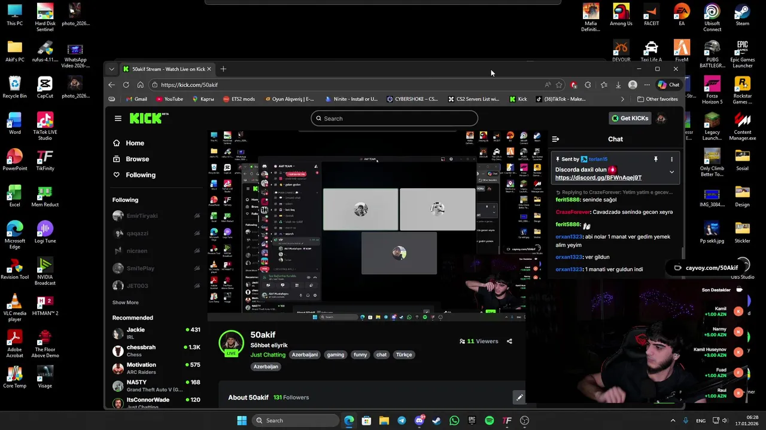The height and width of the screenshot is (430, 766).
Task: Open NVIDIA Broadcast desktop icon
Action: [x=45, y=272]
